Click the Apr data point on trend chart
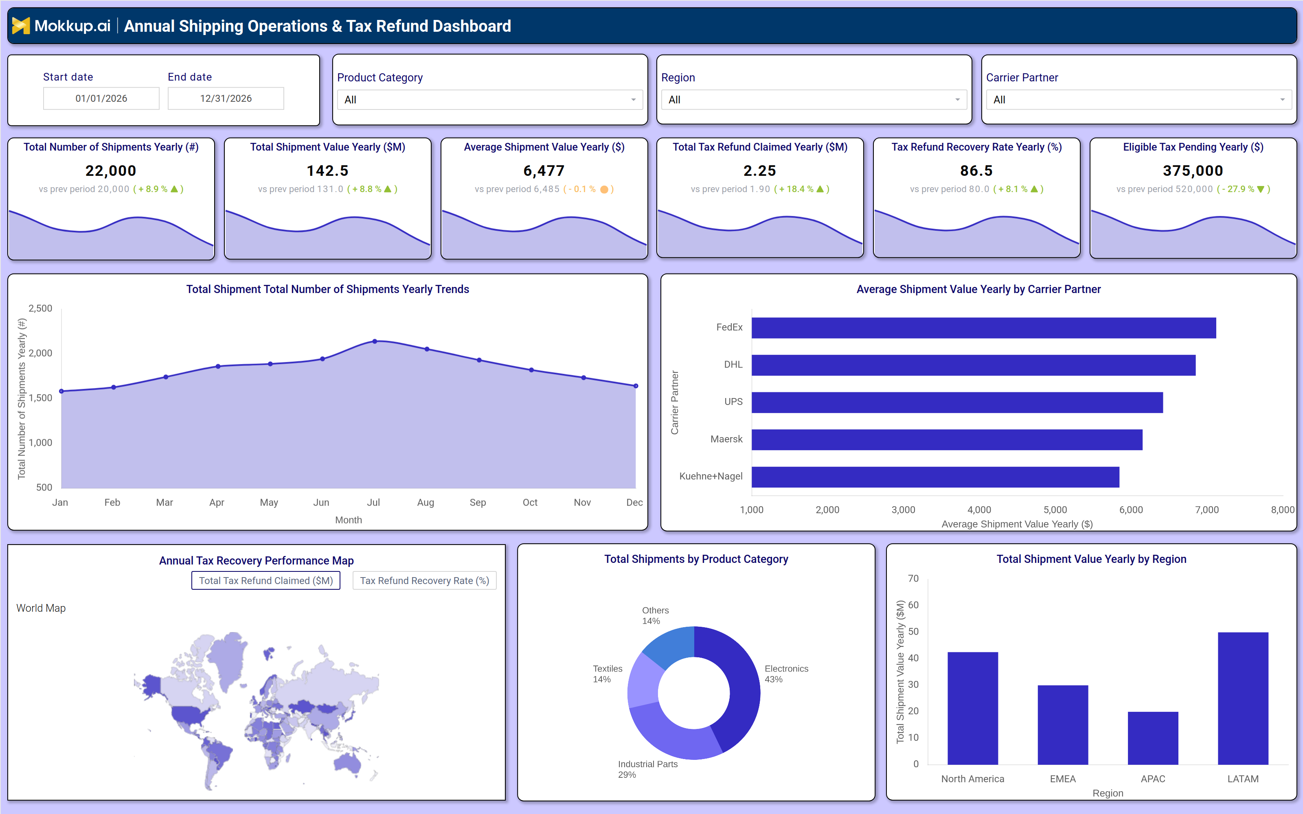 click(x=218, y=367)
